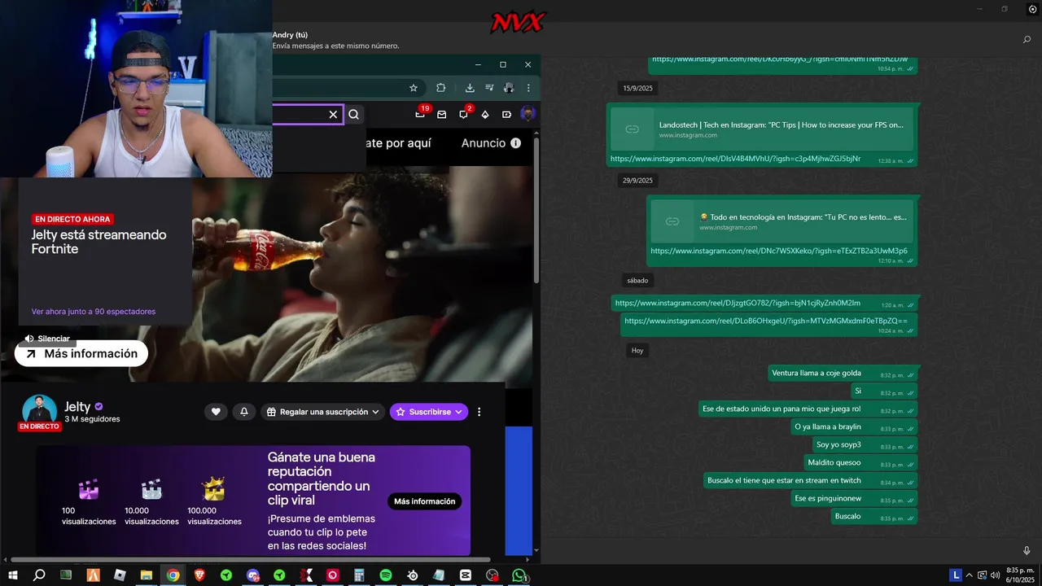Open Instagram reel link DJjzgtGO782
The image size is (1042, 586).
tap(738, 303)
